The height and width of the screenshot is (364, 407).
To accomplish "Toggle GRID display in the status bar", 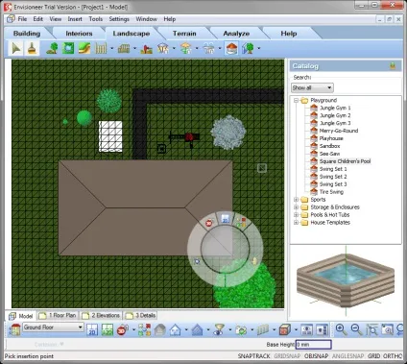I will point(373,356).
